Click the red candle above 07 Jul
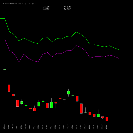Viewport: 133px width, 133px height. coord(47,106)
